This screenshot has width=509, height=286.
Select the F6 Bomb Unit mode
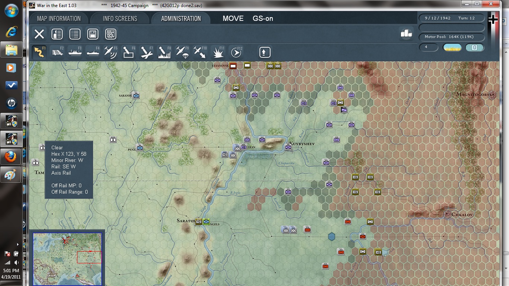click(129, 52)
